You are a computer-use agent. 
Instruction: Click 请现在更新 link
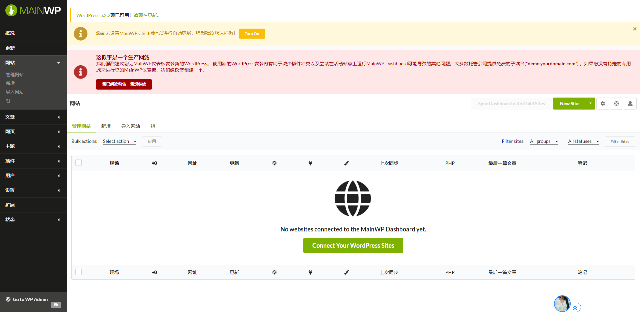point(145,15)
